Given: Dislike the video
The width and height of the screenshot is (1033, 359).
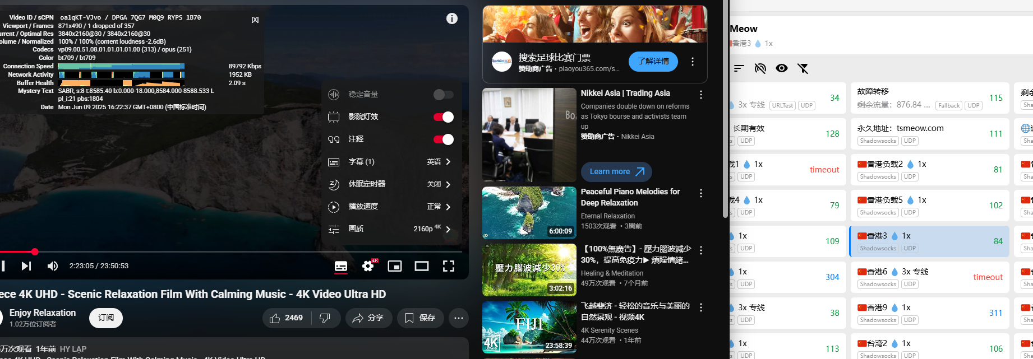Looking at the screenshot, I should point(325,318).
